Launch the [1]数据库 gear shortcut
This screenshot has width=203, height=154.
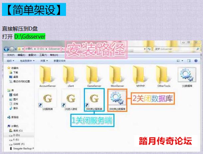(x=187, y=75)
